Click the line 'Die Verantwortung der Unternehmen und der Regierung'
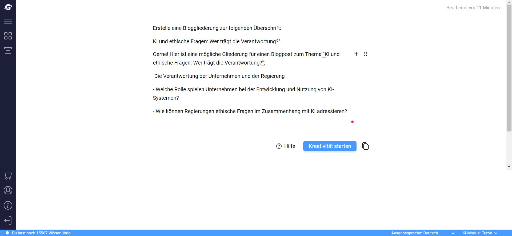This screenshot has width=512, height=236. click(219, 76)
